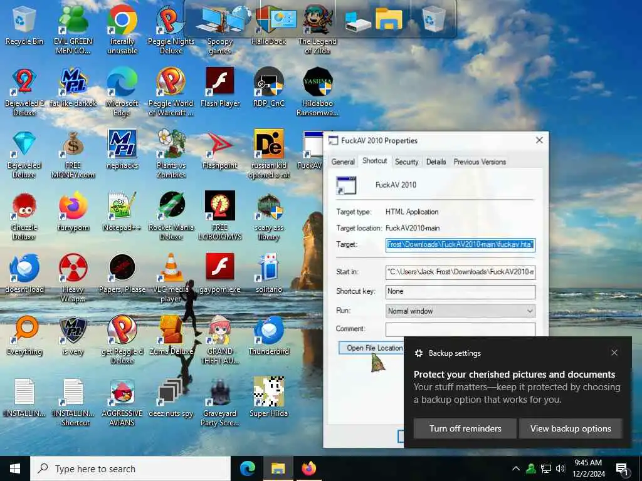The width and height of the screenshot is (642, 481).
Task: Open 'russian kid opened a rat' icon
Action: [x=268, y=155]
